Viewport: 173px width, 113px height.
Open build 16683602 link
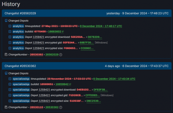pos(54,32)
